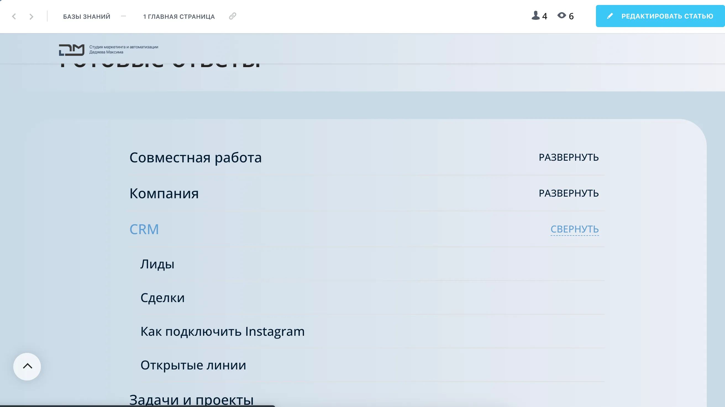725x407 pixels.
Task: Expand РАЗВЕРНУТЬ for Компания
Action: pyautogui.click(x=569, y=193)
